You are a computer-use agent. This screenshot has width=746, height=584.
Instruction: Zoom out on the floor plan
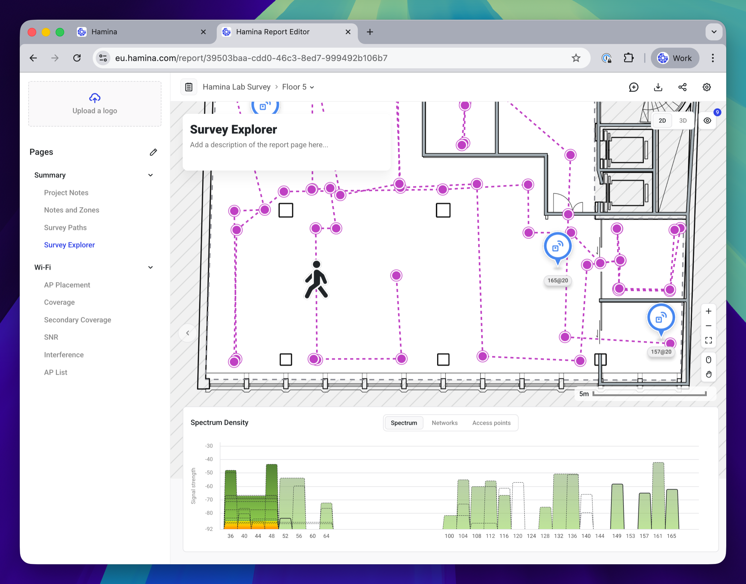click(x=708, y=325)
